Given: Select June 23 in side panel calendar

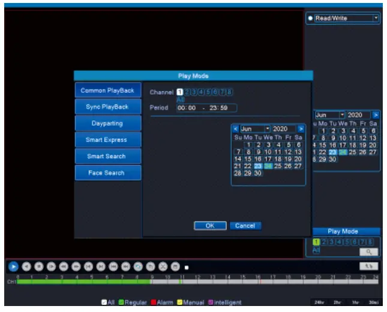Looking at the screenshot, I should [x=333, y=152].
